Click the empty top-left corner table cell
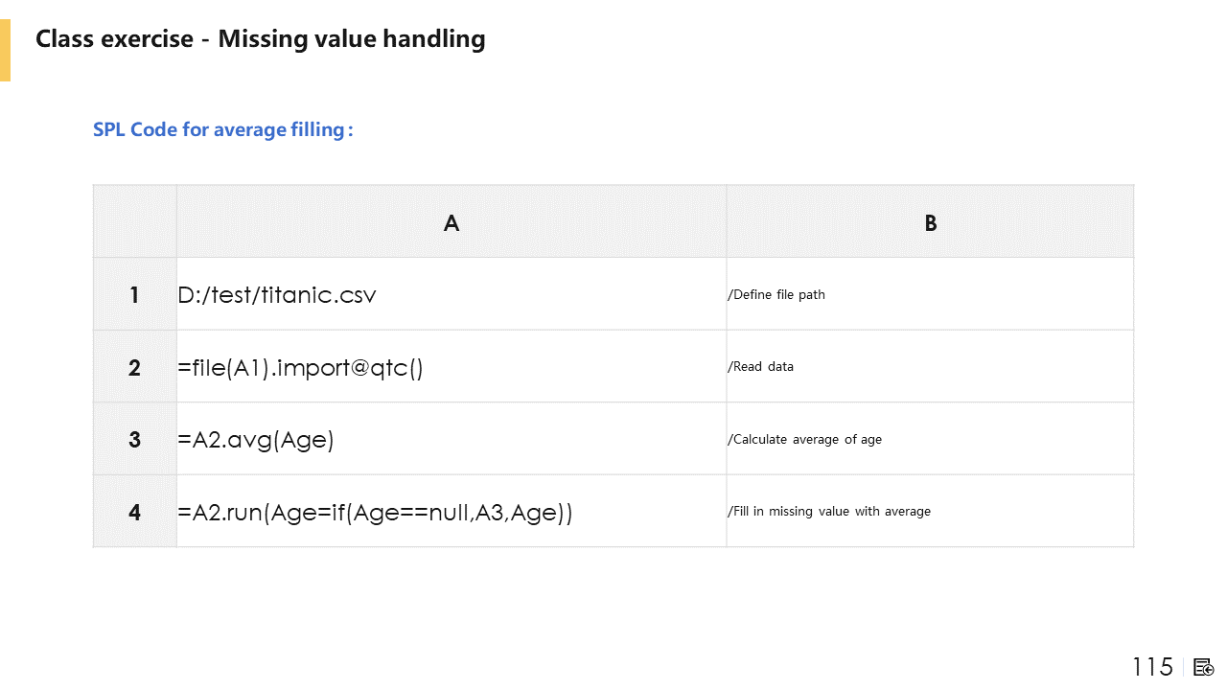 135,222
